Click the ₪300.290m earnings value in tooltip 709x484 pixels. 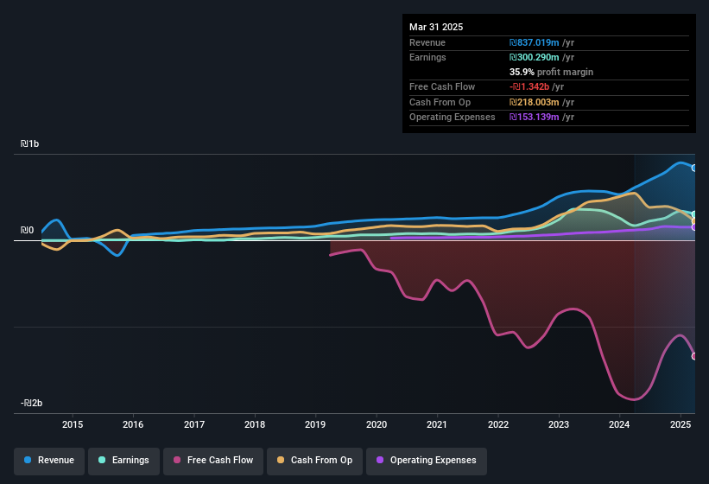534,57
